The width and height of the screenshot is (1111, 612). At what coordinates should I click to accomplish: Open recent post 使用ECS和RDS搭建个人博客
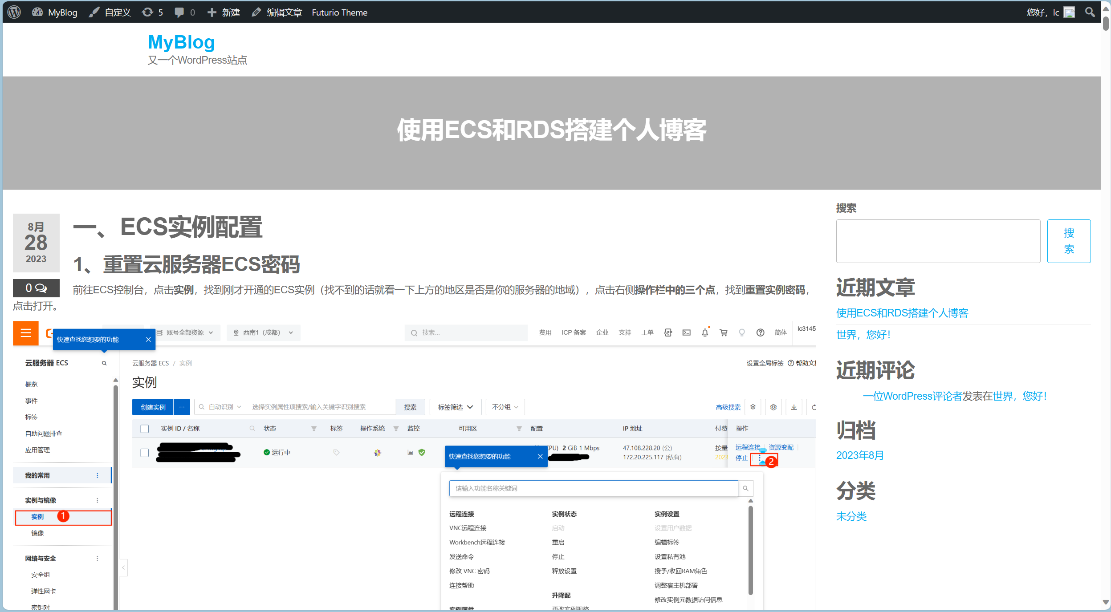(x=902, y=313)
